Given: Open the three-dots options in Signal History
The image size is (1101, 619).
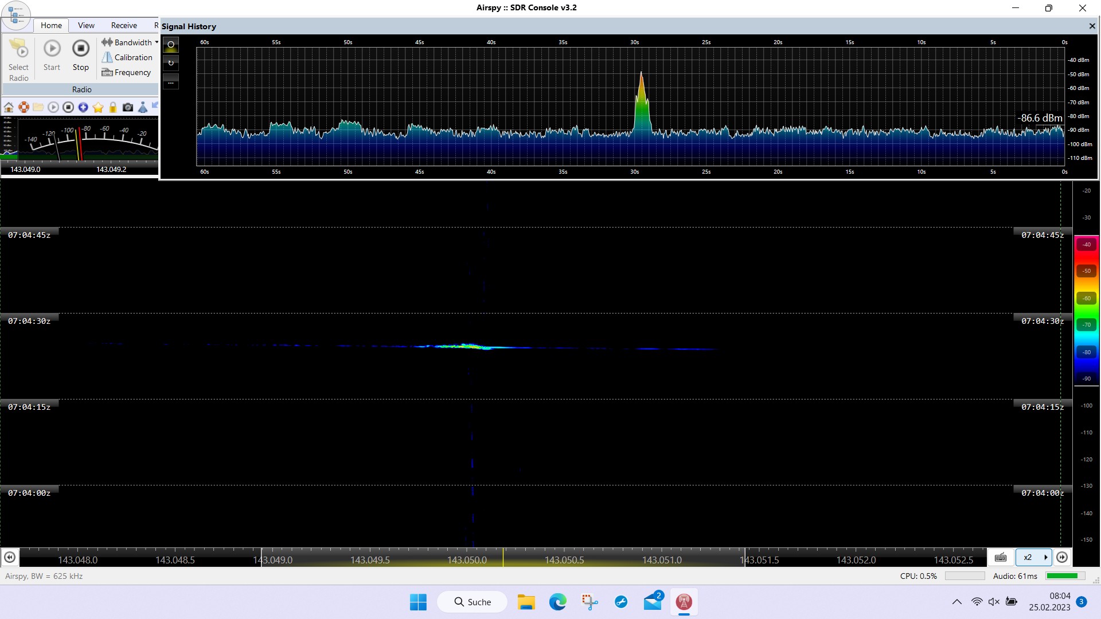Looking at the screenshot, I should [x=170, y=81].
